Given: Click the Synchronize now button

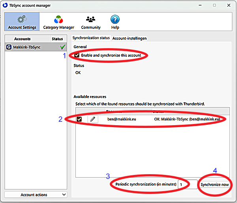Looking at the screenshot, I should coord(214,184).
